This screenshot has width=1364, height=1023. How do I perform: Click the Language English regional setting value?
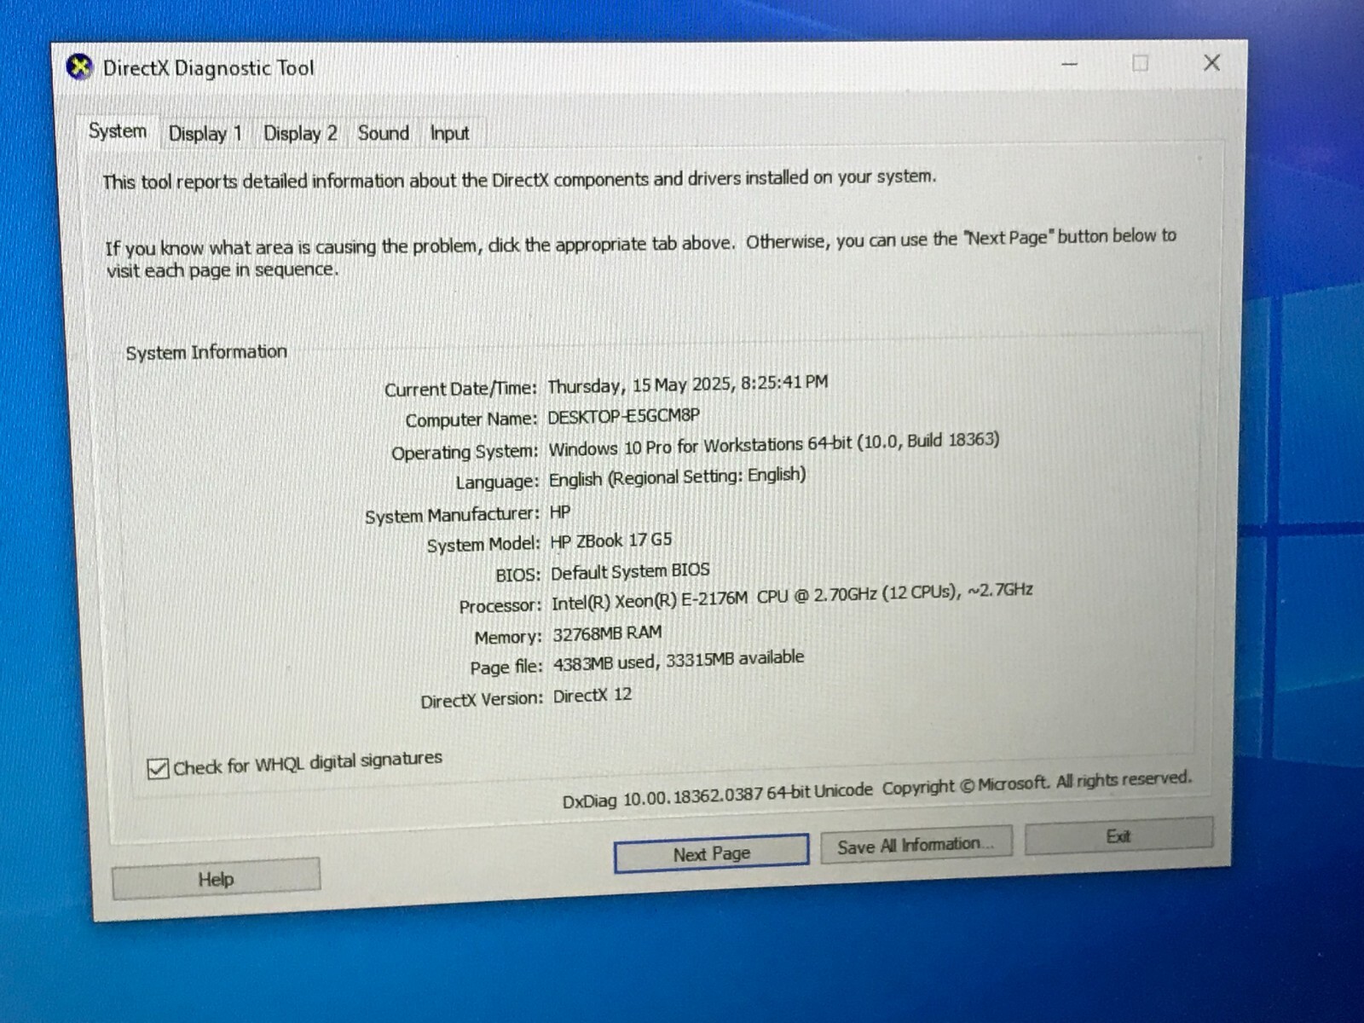677,477
